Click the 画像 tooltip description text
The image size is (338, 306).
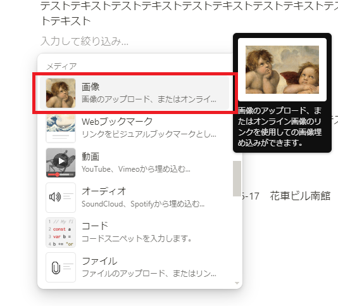pos(280,127)
